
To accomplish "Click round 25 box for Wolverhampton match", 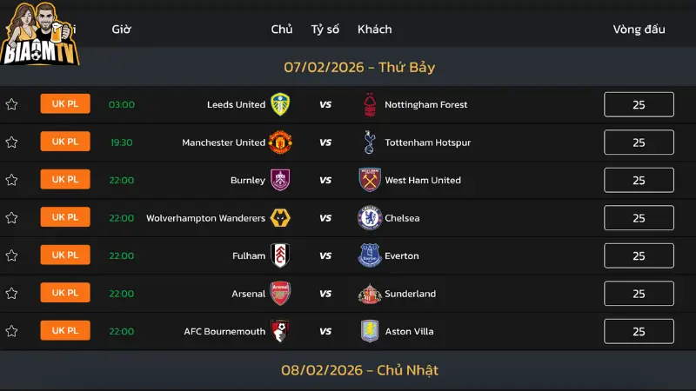I will click(x=639, y=218).
